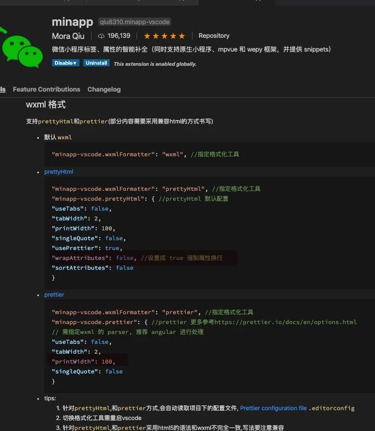Open the Prettier configuration file link

click(274, 408)
